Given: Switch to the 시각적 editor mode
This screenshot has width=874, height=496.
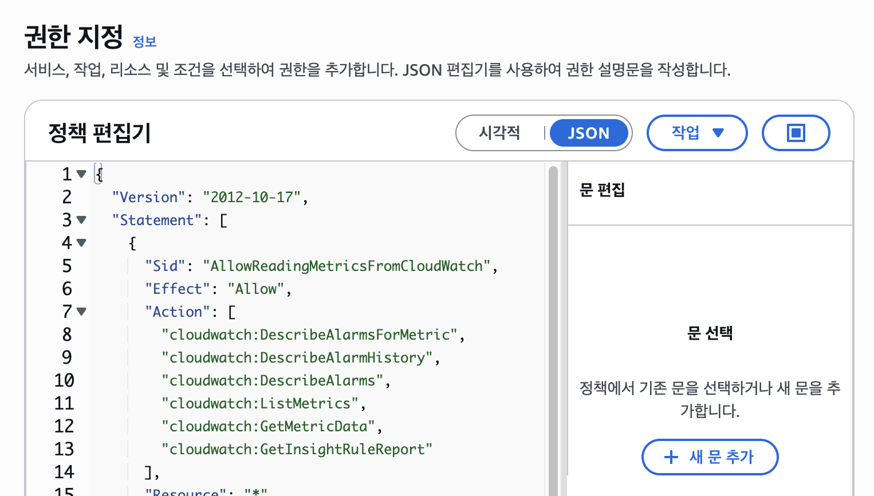Looking at the screenshot, I should (x=499, y=133).
